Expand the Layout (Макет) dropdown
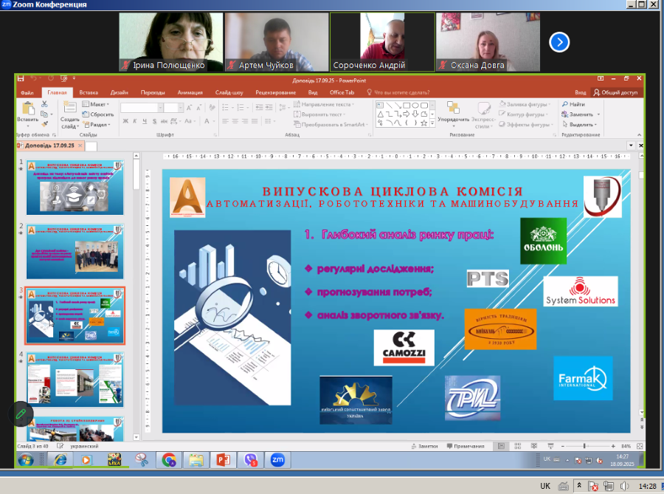This screenshot has width=664, height=494. (100, 105)
